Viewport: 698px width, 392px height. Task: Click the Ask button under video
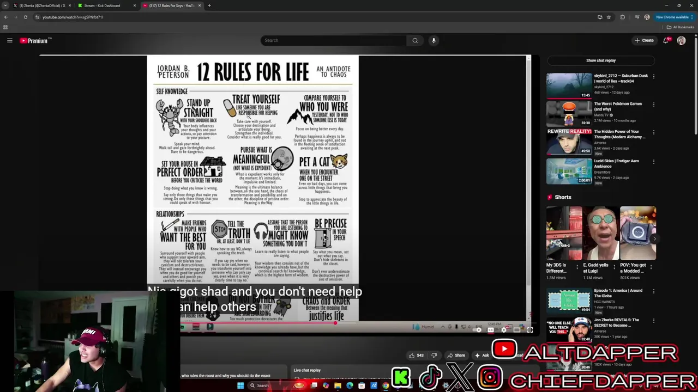click(x=482, y=356)
